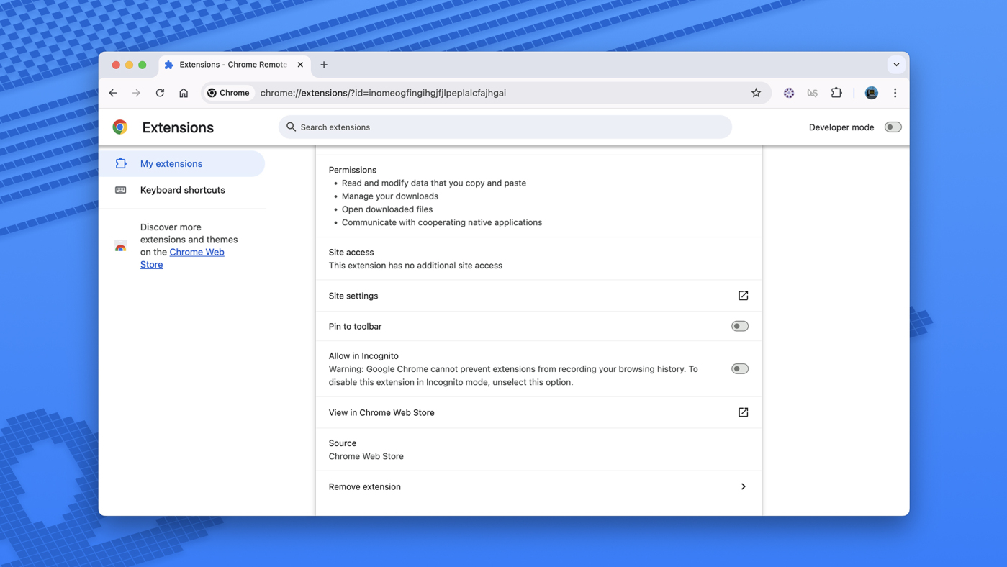The height and width of the screenshot is (567, 1007).
Task: Open Site settings external link icon
Action: pyautogui.click(x=743, y=296)
